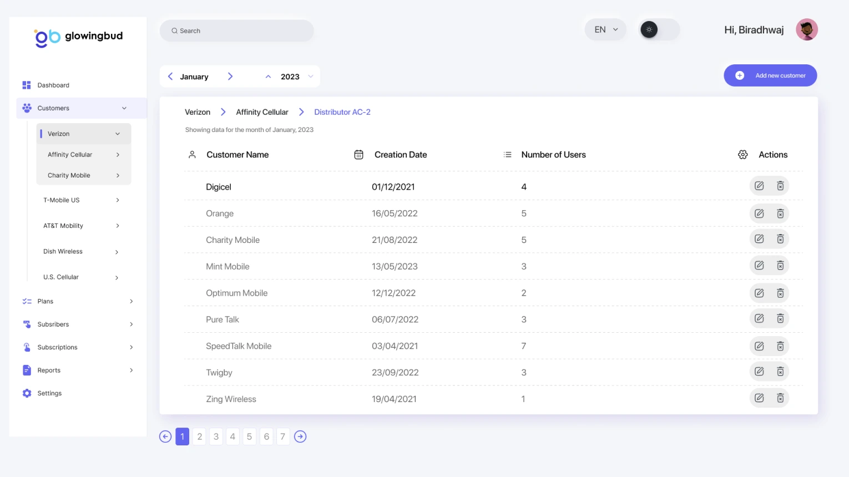The height and width of the screenshot is (477, 849).
Task: Delete the Digicel customer row
Action: [x=780, y=186]
